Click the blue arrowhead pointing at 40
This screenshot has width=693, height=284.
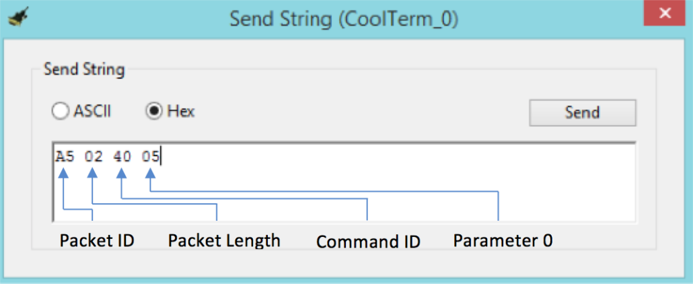[x=122, y=172]
